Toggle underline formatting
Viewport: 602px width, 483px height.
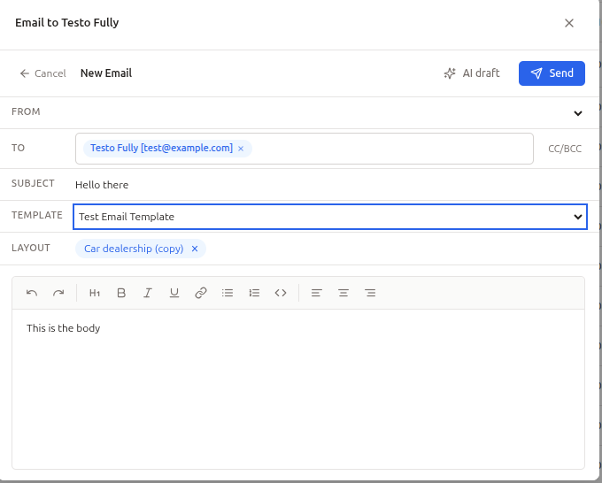[174, 293]
